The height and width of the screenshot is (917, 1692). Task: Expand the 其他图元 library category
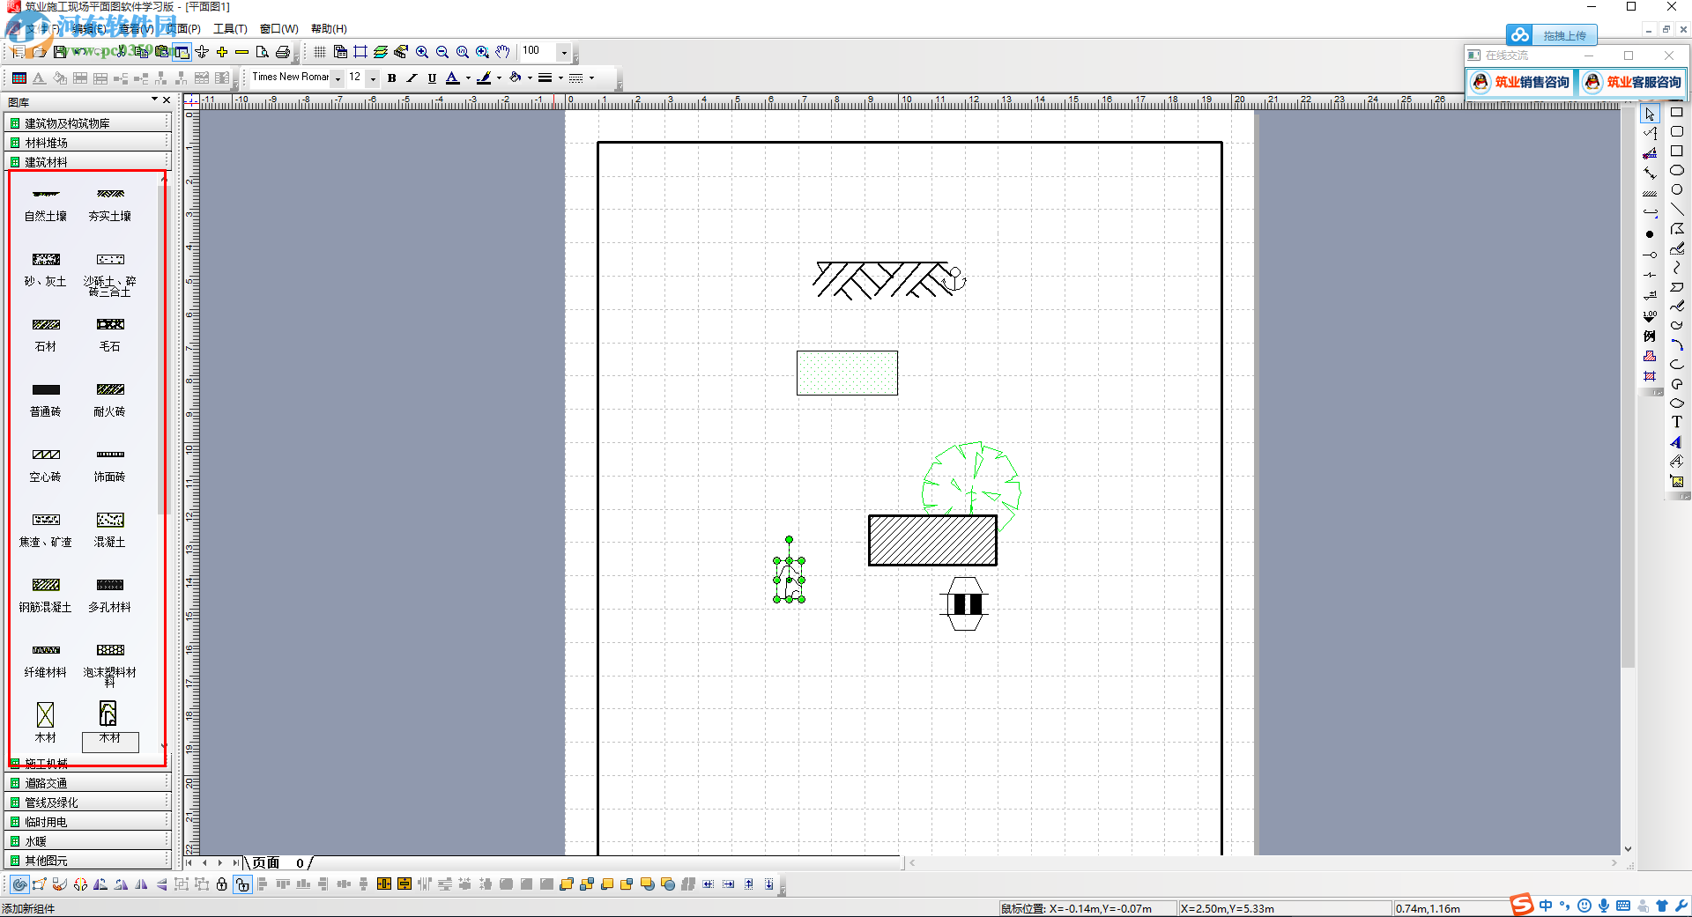point(87,861)
